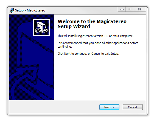Minimize the Setup - MagicStereo window
Screen dimensions: 154x119
click(x=122, y=9)
